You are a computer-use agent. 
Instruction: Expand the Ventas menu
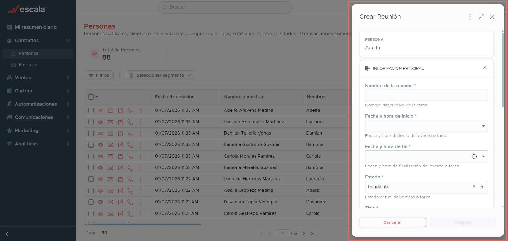click(68, 78)
